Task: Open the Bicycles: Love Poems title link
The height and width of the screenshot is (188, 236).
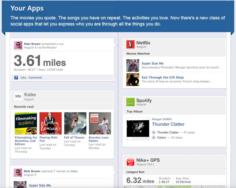Action: pyautogui.click(x=98, y=139)
